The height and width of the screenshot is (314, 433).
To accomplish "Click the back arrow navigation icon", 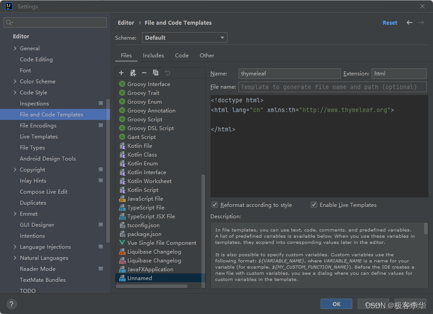I will coord(409,22).
